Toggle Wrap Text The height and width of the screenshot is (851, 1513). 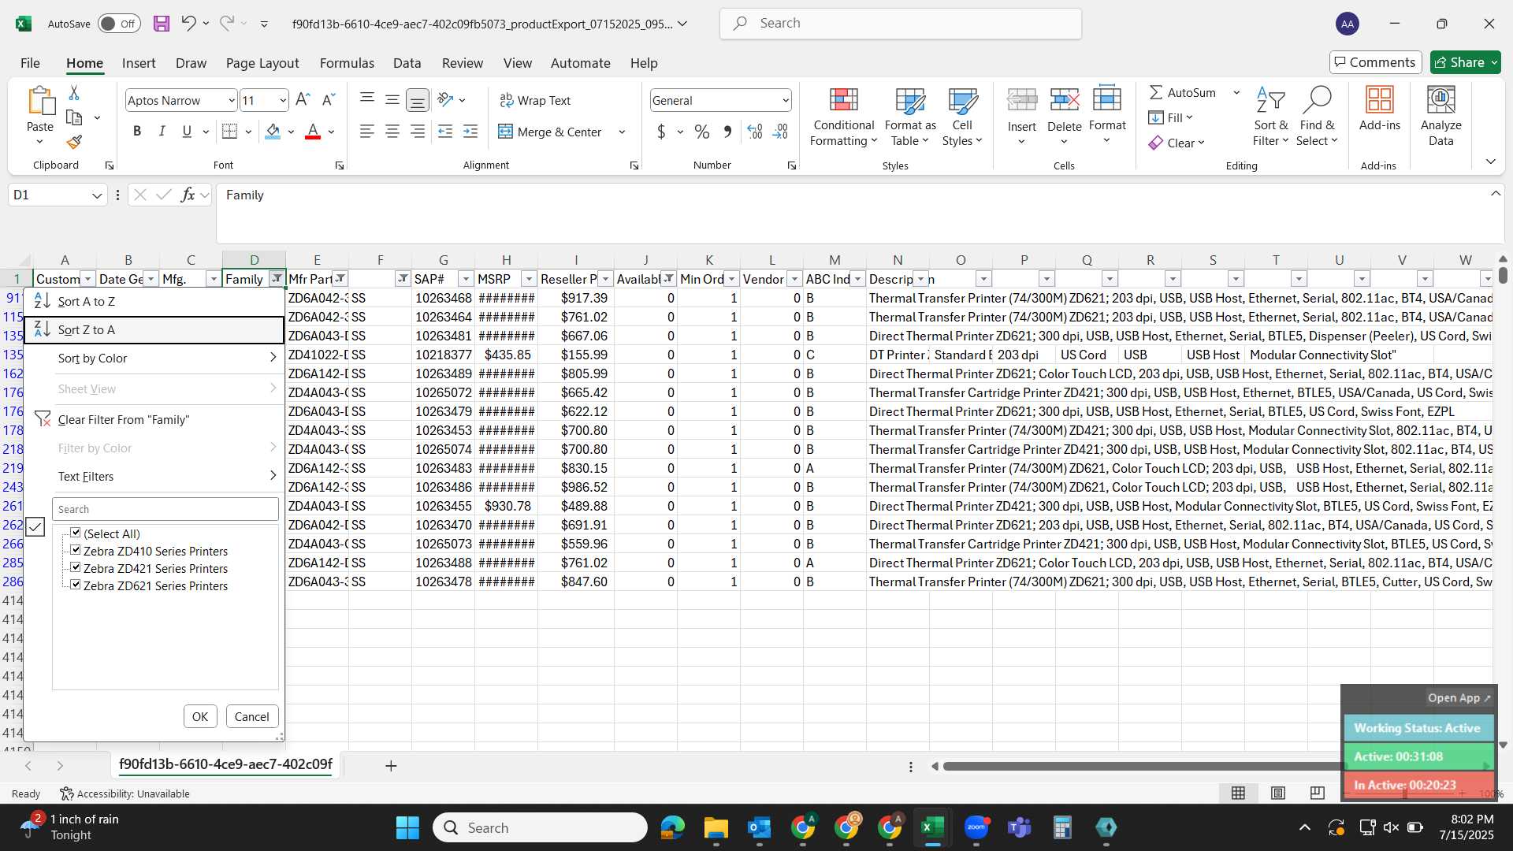535,100
